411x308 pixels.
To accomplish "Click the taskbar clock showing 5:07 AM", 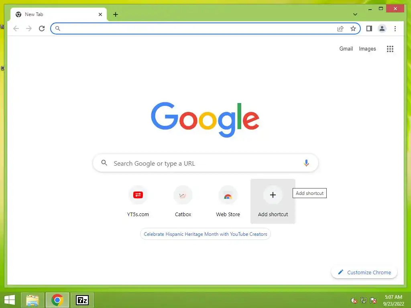I will point(393,300).
